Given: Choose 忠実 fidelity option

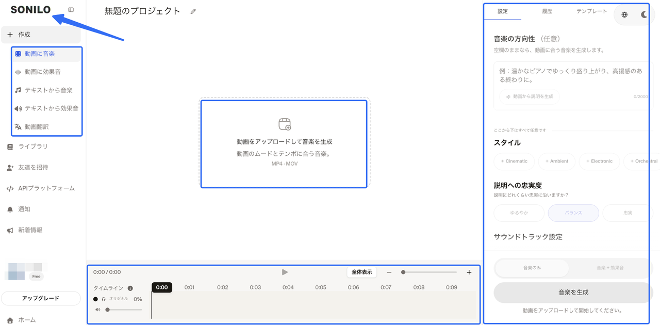Looking at the screenshot, I should tap(628, 213).
